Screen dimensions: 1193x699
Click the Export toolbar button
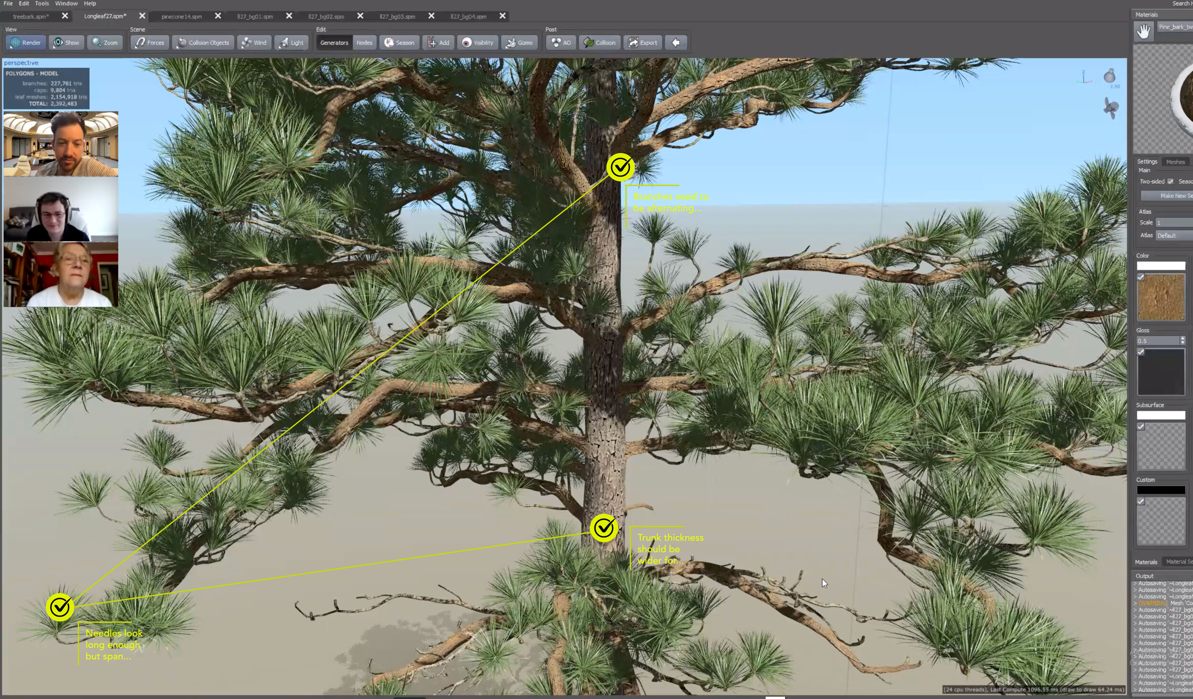click(x=643, y=42)
